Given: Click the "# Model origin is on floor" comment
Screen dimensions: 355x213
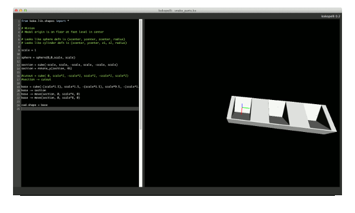Looking at the screenshot, I should [x=63, y=32].
